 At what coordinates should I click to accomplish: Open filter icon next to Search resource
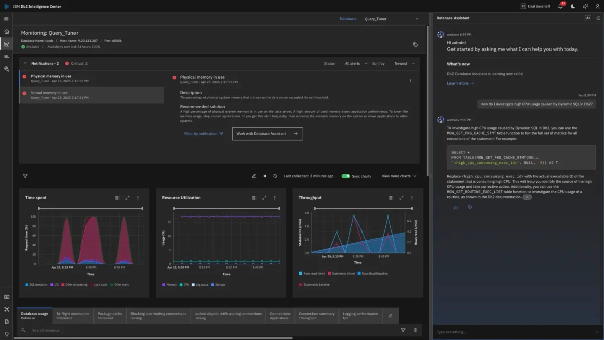point(403,330)
